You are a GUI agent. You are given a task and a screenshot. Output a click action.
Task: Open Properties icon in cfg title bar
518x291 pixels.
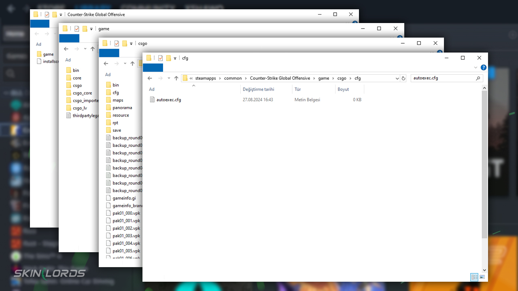pos(160,58)
